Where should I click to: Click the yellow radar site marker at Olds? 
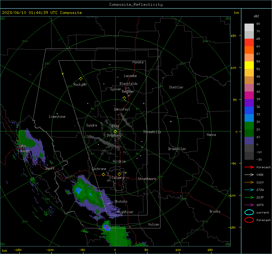115,132
